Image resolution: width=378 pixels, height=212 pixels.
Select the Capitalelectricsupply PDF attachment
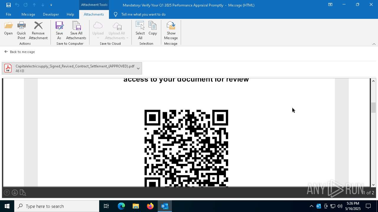click(72, 68)
